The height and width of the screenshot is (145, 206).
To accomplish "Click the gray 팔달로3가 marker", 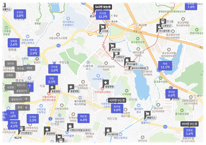I will point(17,99).
